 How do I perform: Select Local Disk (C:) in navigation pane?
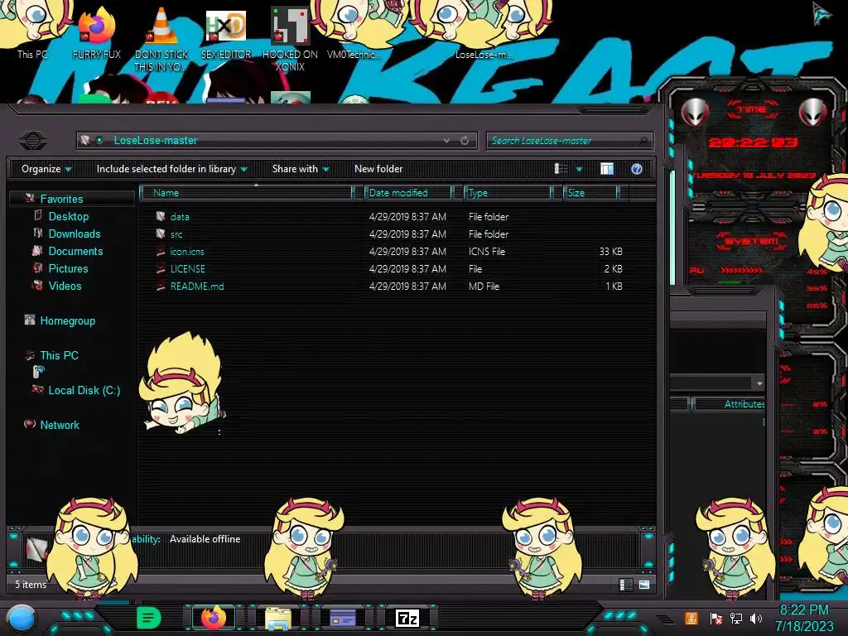[x=84, y=390]
